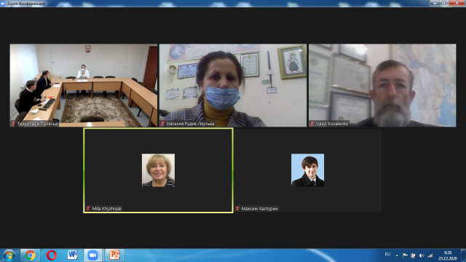The image size is (466, 262).
Task: Open the volume speaker tray icon
Action: point(422,255)
